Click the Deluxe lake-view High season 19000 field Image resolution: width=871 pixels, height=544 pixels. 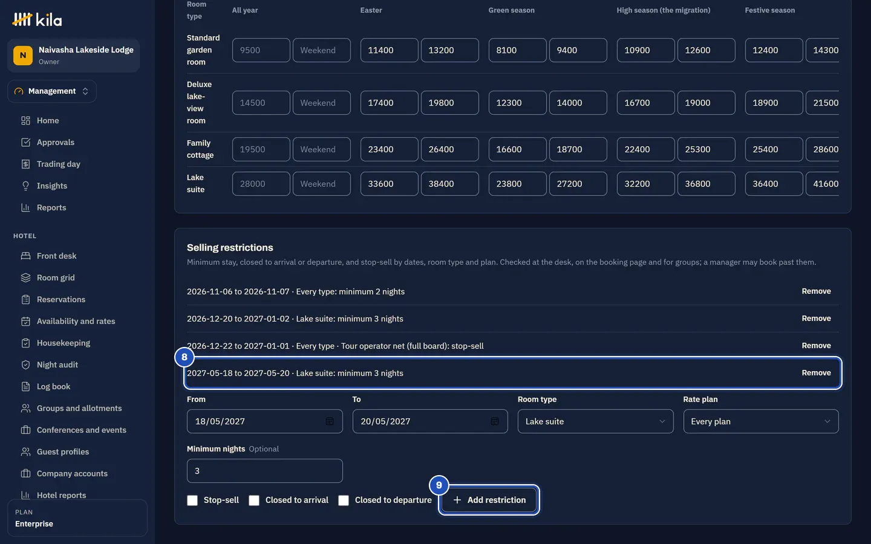pyautogui.click(x=706, y=103)
